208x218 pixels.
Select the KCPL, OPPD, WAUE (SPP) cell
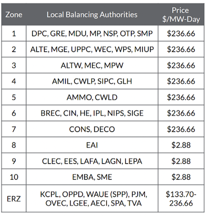[92, 199]
